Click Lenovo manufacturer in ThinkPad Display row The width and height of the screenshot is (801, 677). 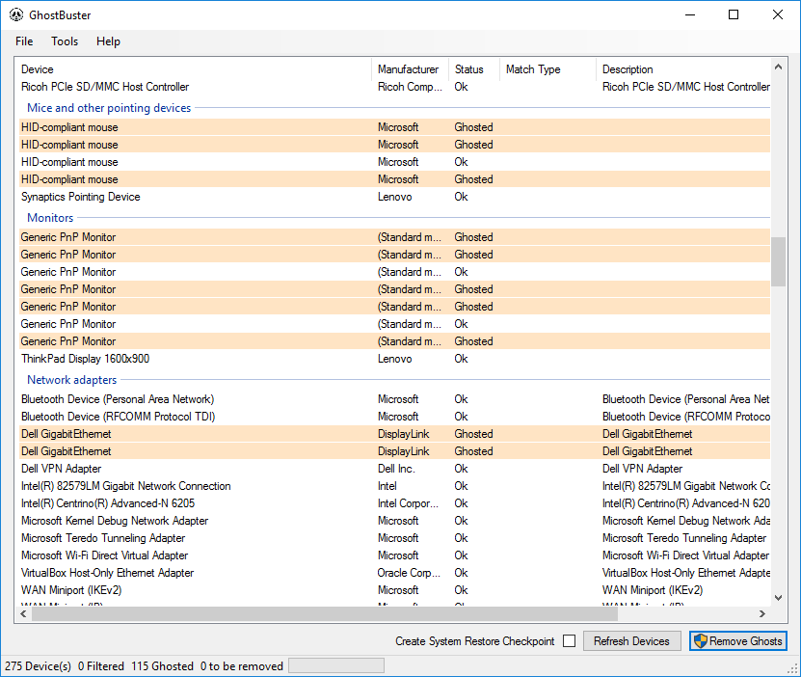(395, 359)
